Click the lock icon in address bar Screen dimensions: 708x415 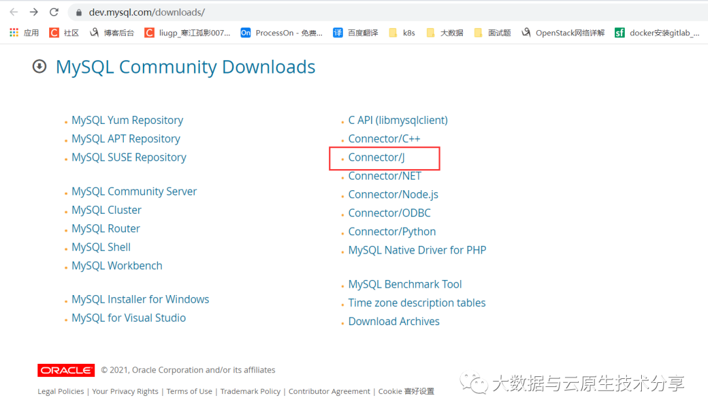point(79,12)
